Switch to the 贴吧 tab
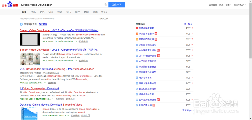 point(42,12)
